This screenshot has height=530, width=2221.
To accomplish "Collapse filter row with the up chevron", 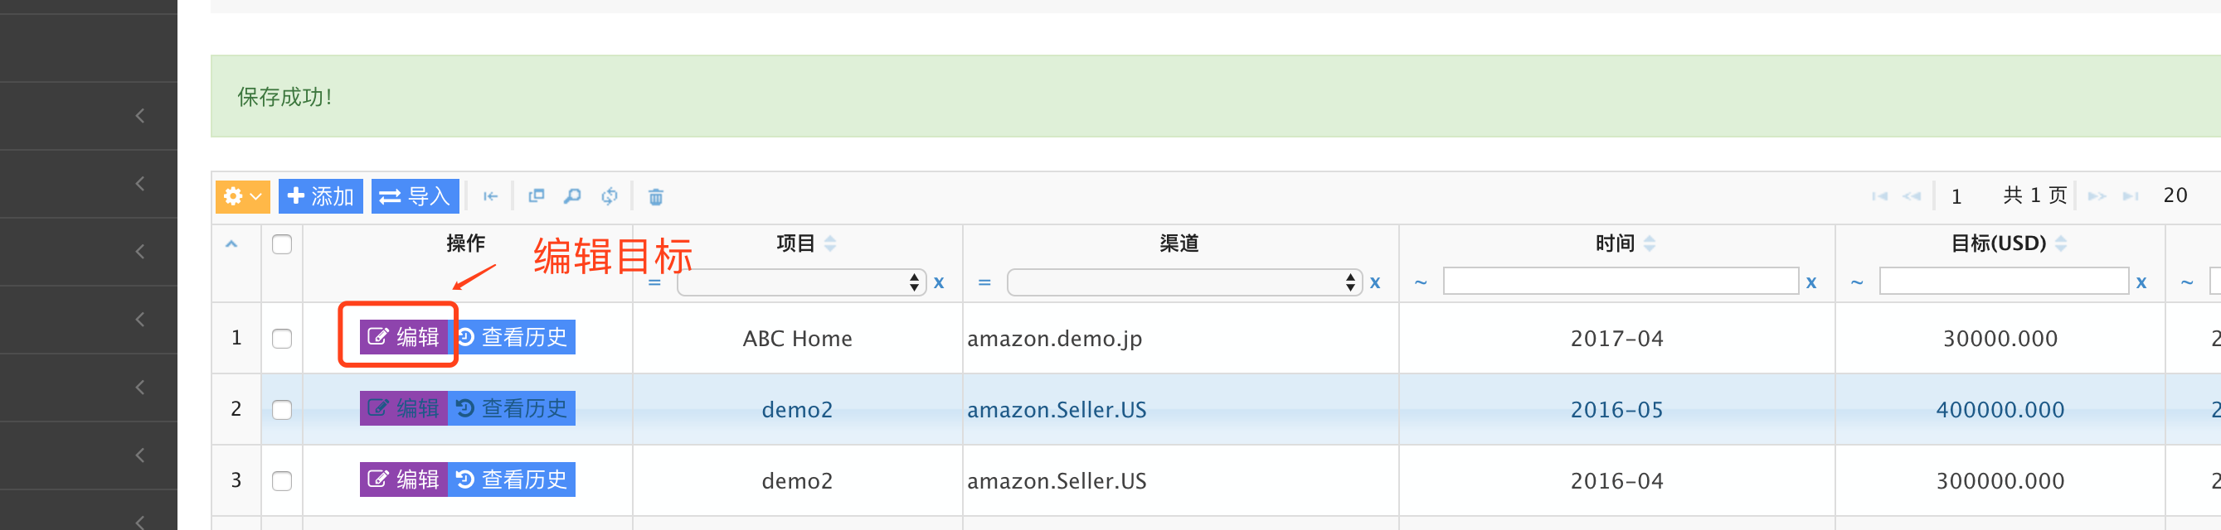I will pos(231,243).
